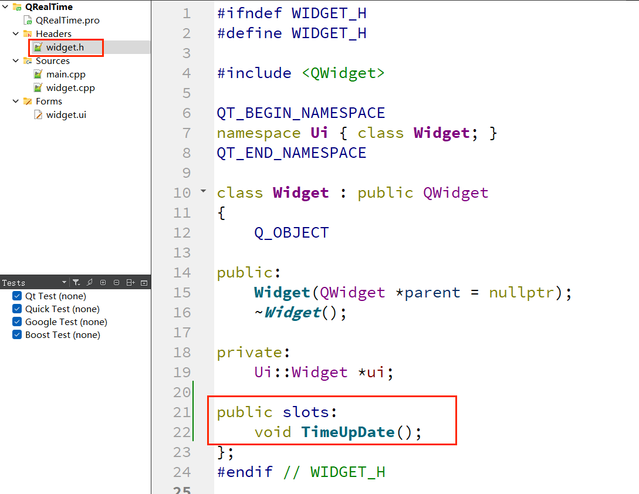This screenshot has height=494, width=639.
Task: Click the 'private:' keyword on line 18
Action: (x=253, y=353)
